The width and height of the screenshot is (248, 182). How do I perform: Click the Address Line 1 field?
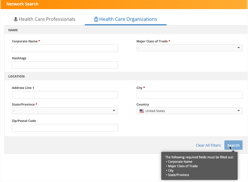(65, 95)
